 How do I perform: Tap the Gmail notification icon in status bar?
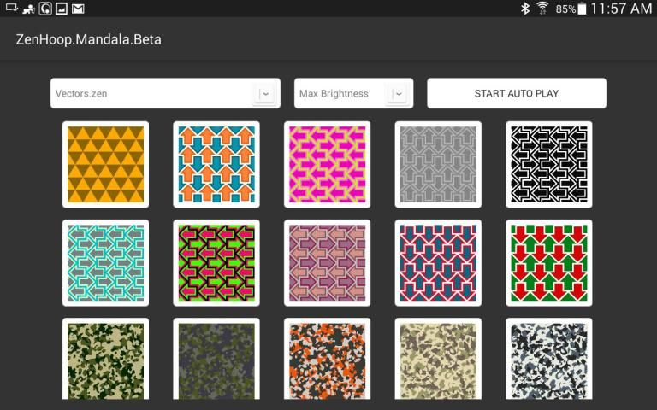(78, 9)
